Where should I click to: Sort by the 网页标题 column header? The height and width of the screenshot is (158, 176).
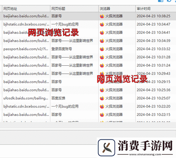coord(74,9)
